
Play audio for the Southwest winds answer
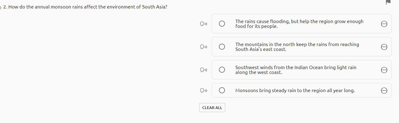click(x=203, y=70)
